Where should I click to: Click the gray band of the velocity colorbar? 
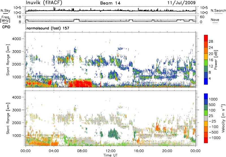click(206, 118)
